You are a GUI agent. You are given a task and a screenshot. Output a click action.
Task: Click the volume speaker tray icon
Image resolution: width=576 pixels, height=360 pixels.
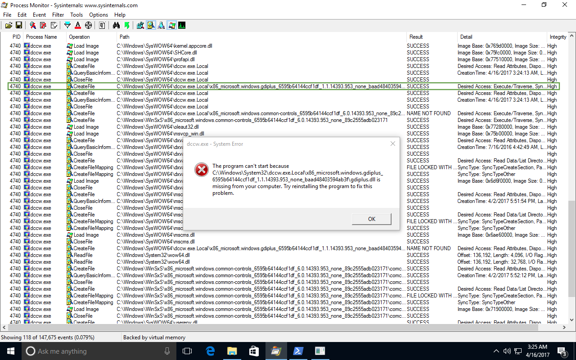click(507, 351)
